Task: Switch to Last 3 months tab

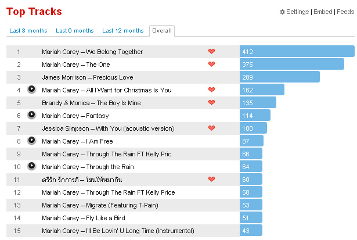Action: [28, 31]
